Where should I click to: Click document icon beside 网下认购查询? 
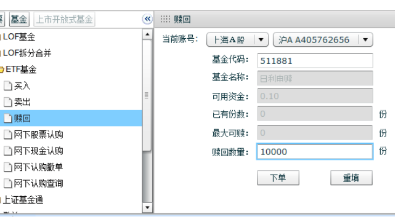(8, 183)
